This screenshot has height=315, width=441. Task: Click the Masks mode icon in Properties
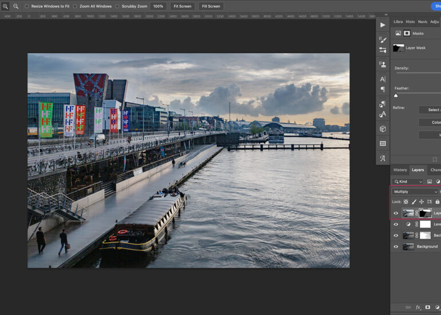pyautogui.click(x=407, y=33)
